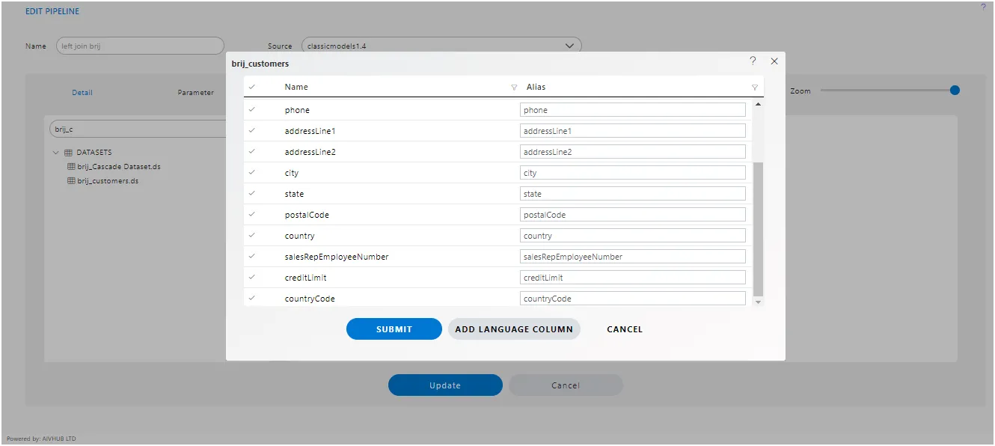Image resolution: width=995 pixels, height=446 pixels.
Task: Toggle the phone row checkmark
Action: (x=252, y=110)
